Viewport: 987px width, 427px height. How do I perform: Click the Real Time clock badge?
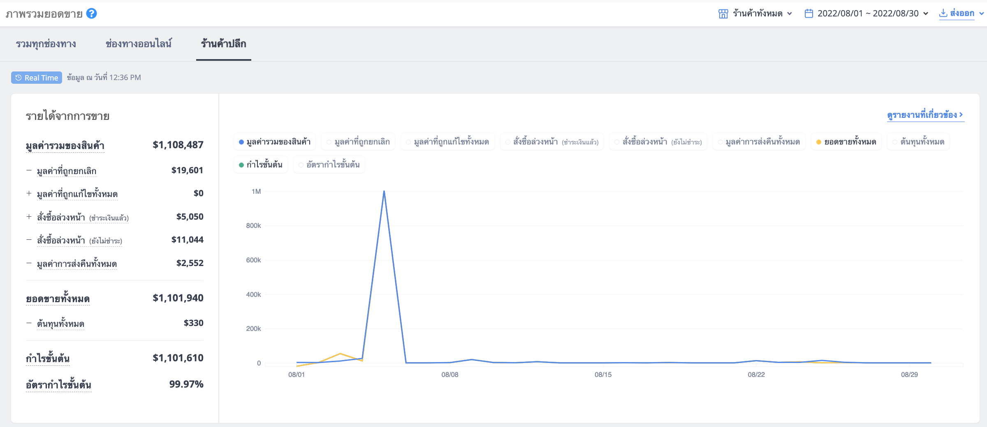37,78
